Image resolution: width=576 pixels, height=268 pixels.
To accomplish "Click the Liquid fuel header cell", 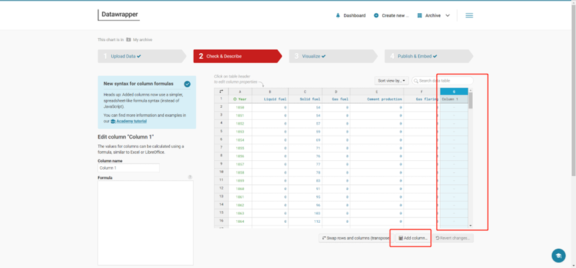I will pyautogui.click(x=270, y=99).
